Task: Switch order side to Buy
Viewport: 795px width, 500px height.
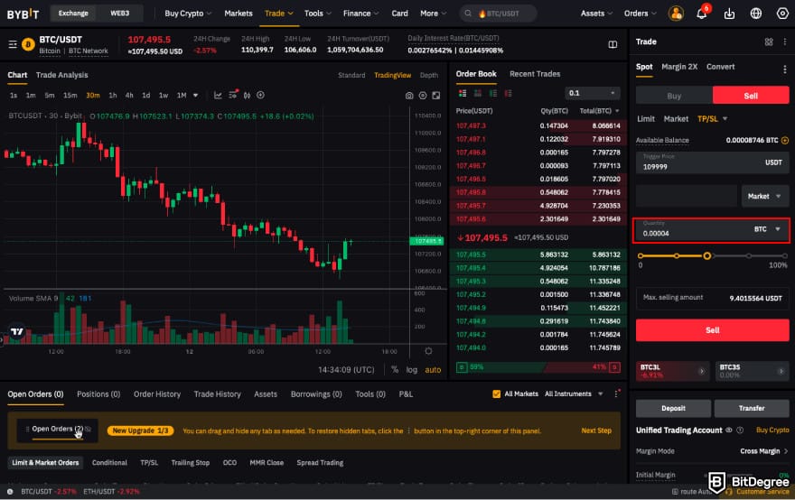Action: tap(674, 96)
